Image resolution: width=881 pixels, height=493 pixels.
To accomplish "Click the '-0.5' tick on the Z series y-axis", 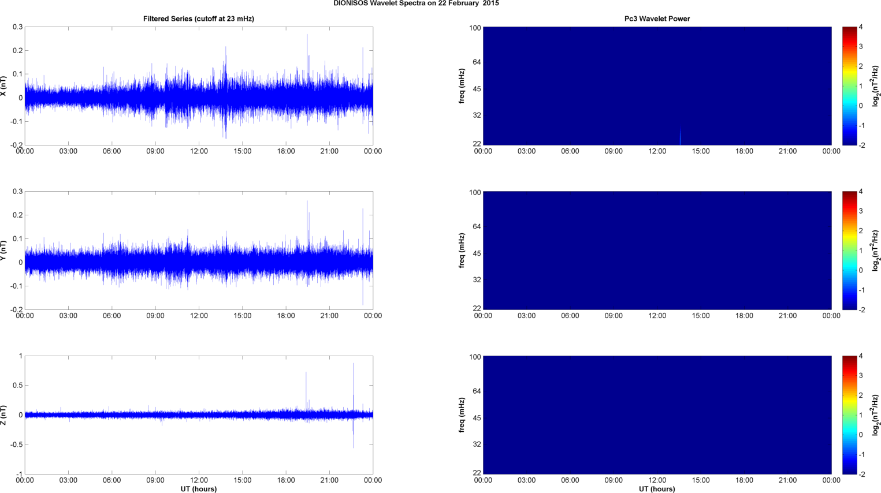I will [17, 445].
